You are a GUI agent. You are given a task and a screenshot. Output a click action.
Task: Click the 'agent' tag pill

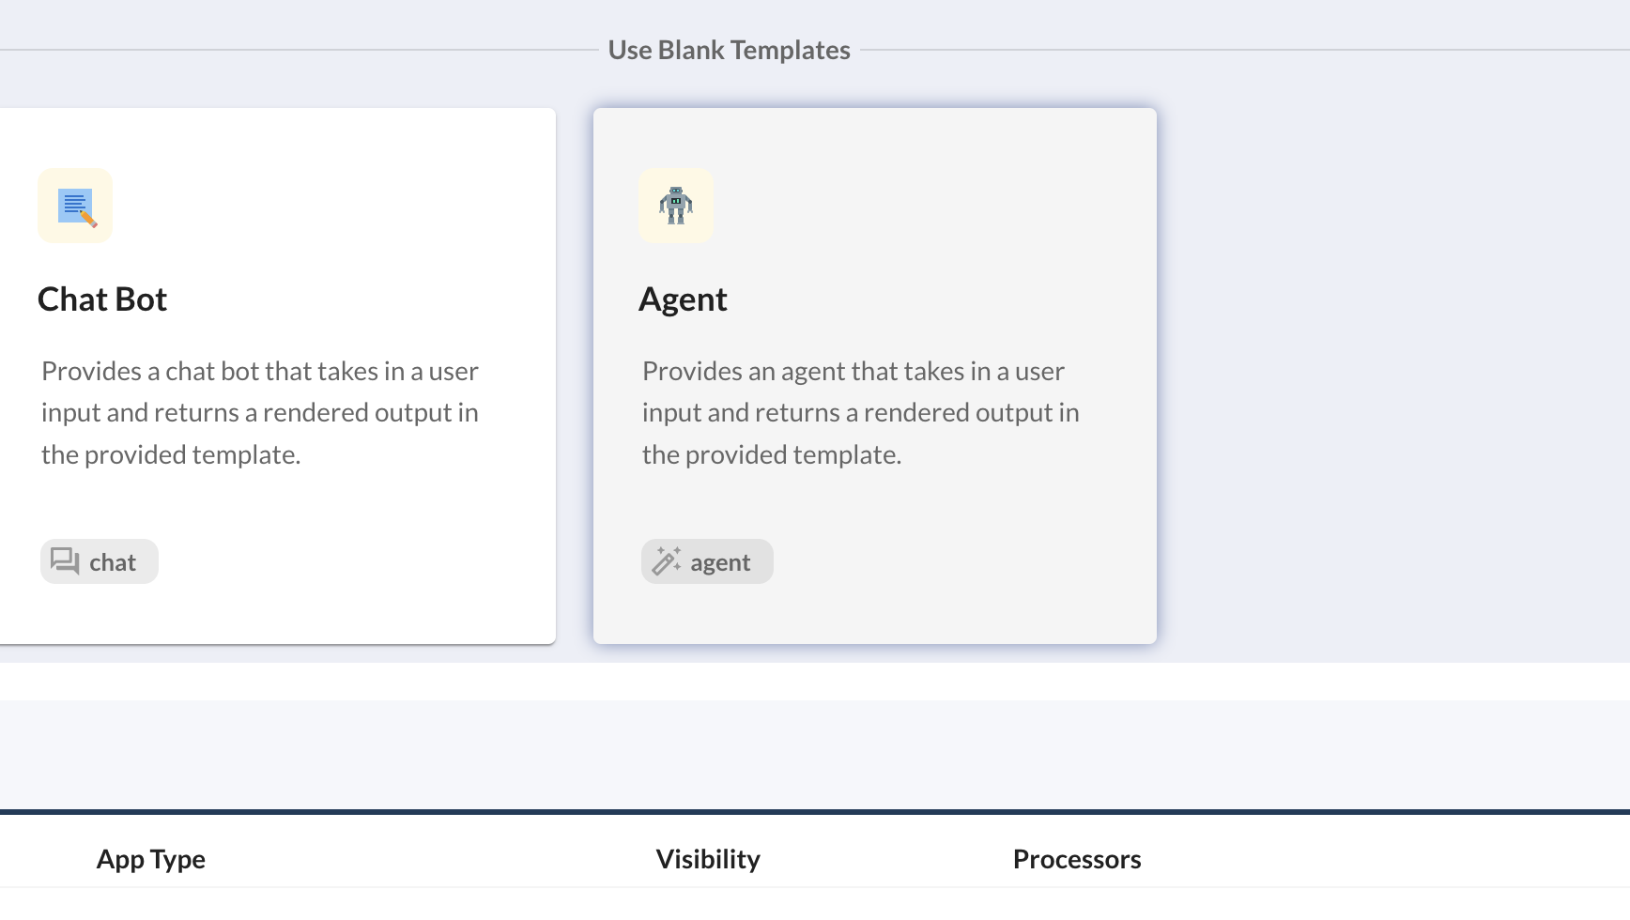click(x=706, y=560)
